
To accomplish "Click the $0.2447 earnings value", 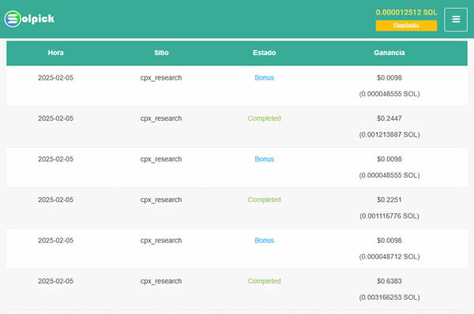I will point(389,118).
